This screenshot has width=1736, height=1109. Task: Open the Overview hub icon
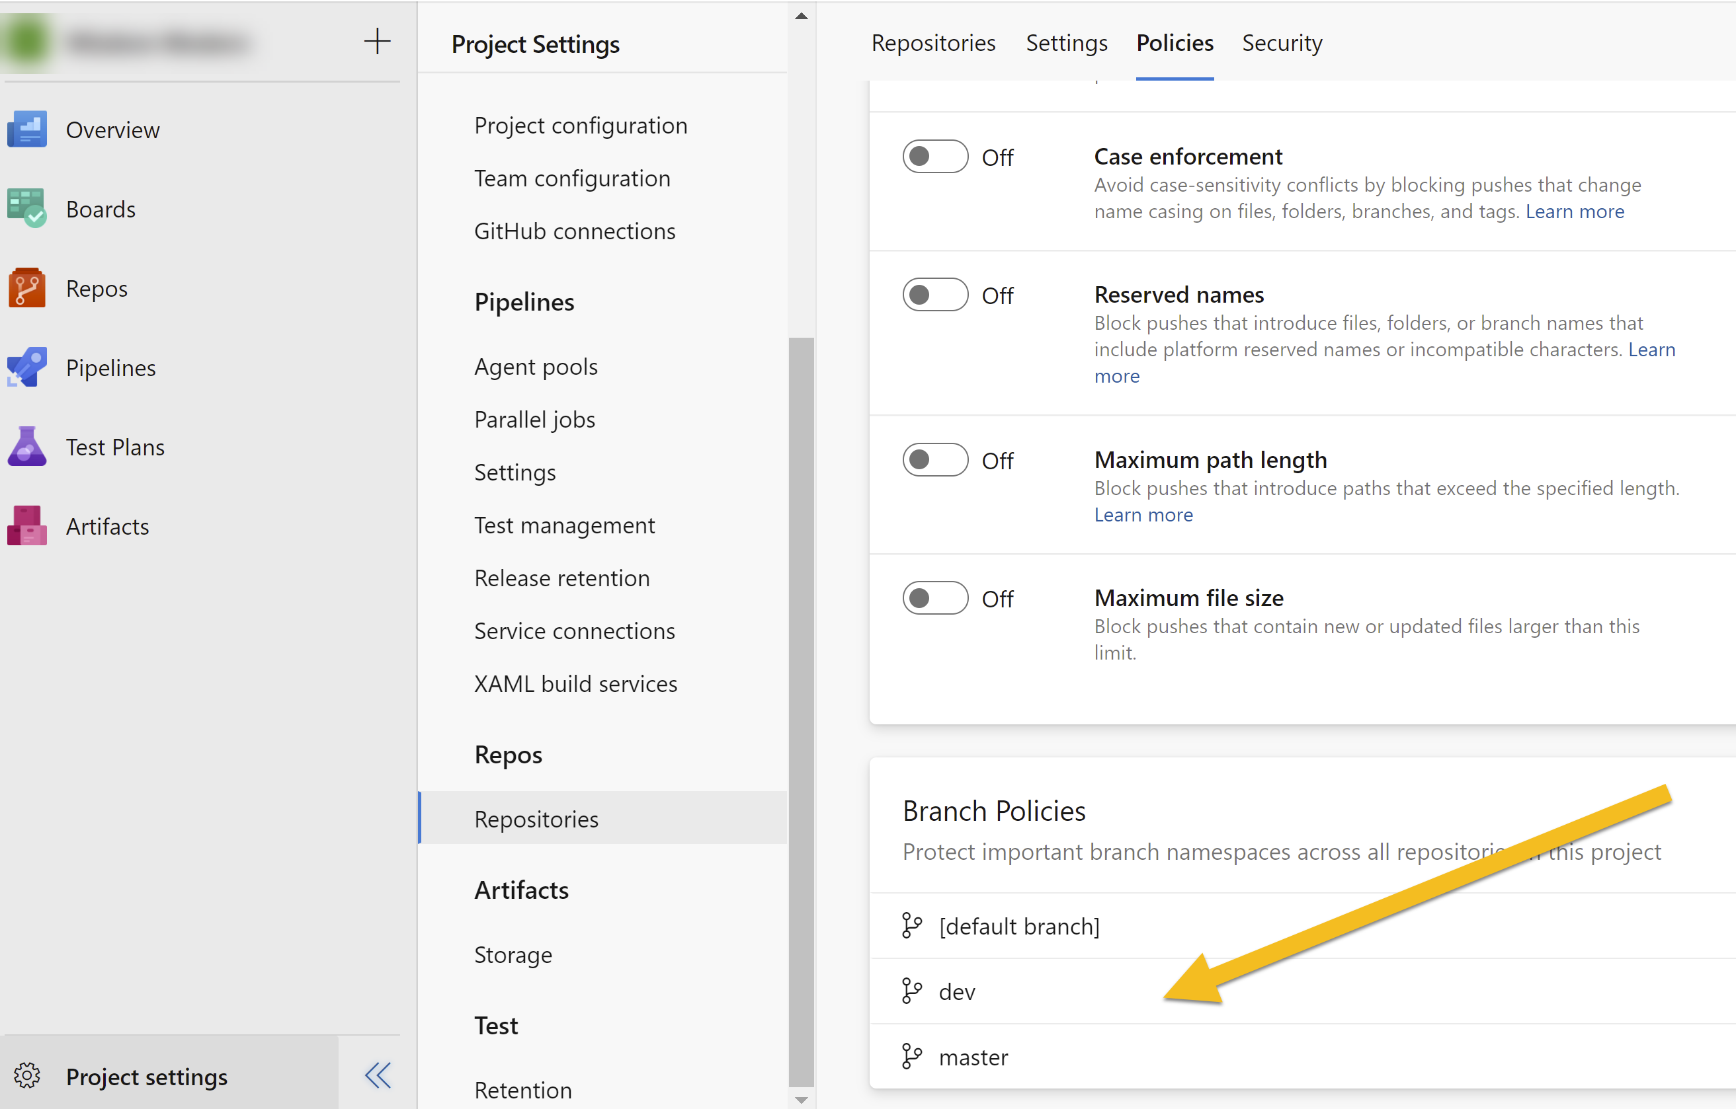click(x=26, y=130)
